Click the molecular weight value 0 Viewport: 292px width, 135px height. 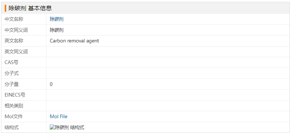click(x=51, y=84)
